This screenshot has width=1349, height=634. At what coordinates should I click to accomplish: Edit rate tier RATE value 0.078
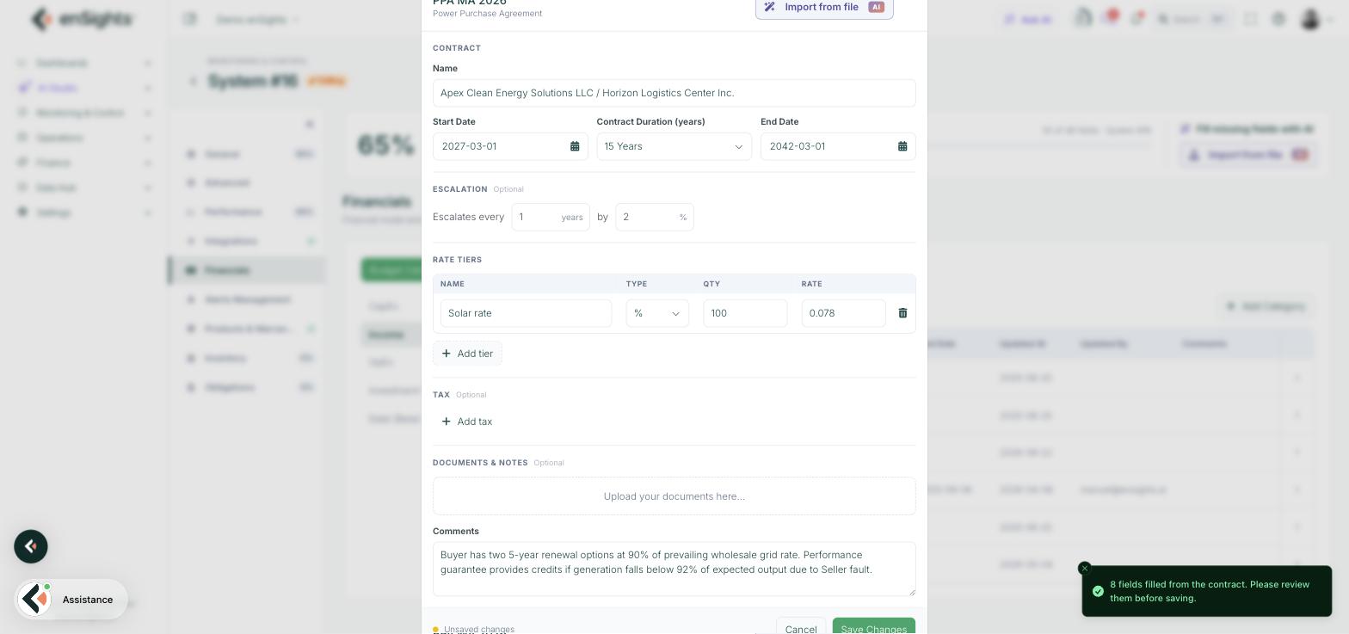pyautogui.click(x=843, y=313)
